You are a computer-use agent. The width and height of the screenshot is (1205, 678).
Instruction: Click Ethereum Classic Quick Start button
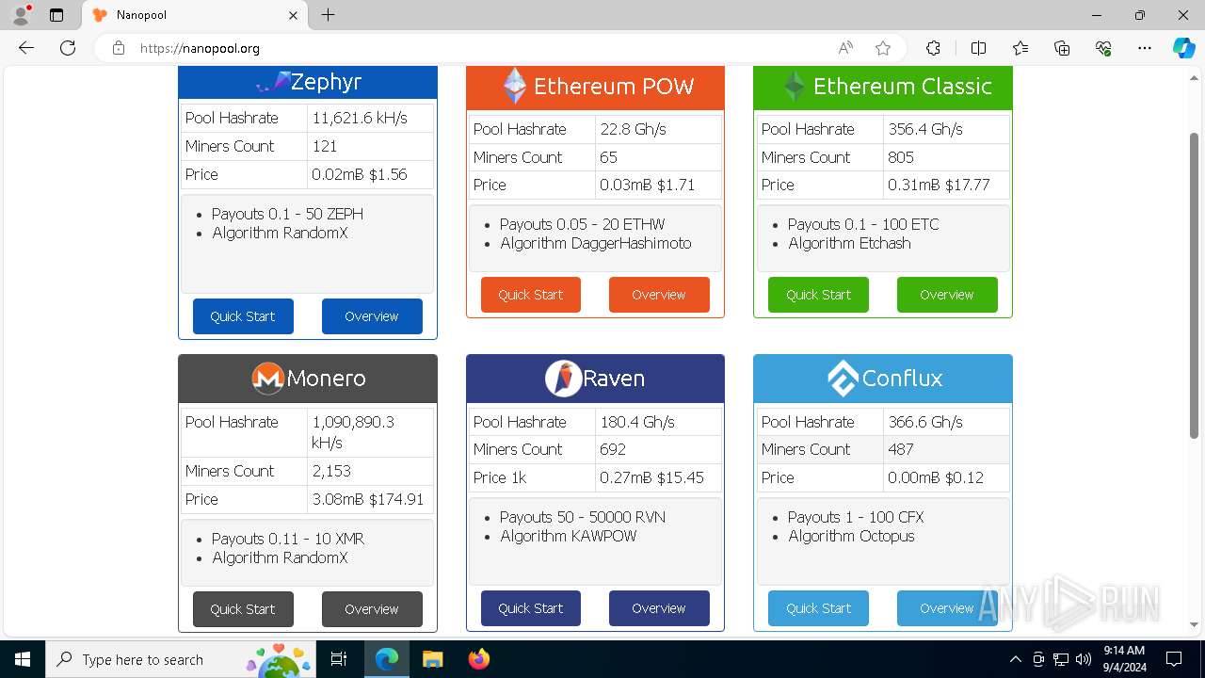click(x=818, y=295)
